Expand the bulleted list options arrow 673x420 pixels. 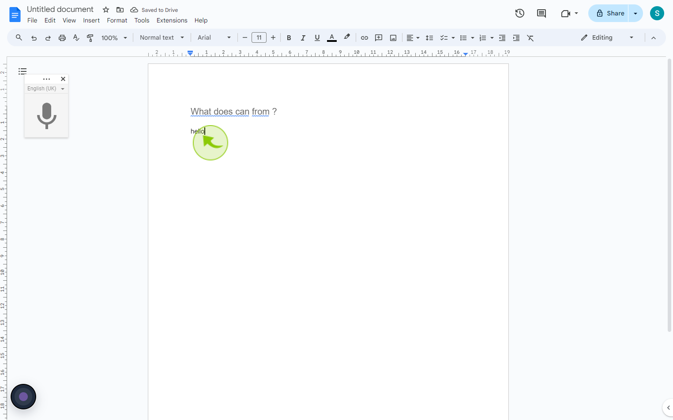tap(473, 38)
